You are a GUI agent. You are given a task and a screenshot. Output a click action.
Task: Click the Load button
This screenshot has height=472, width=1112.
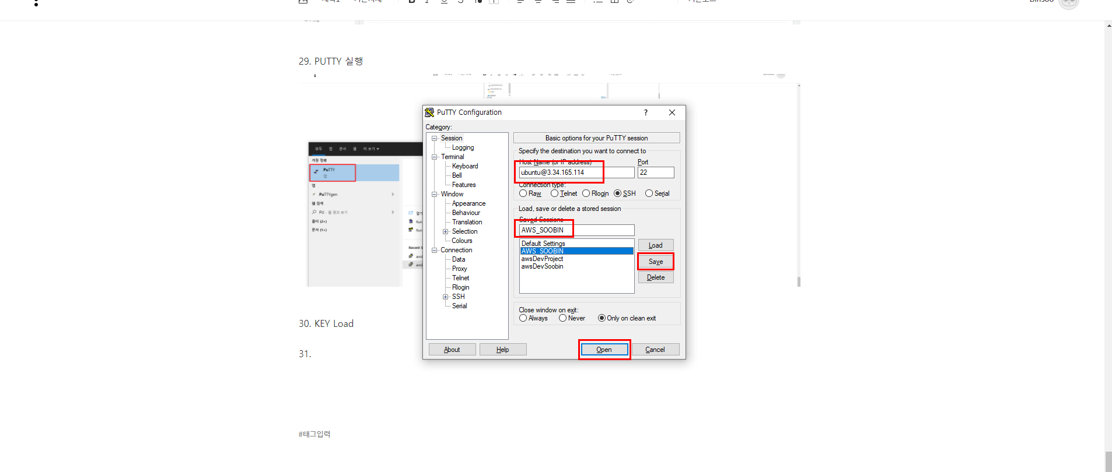pyautogui.click(x=656, y=245)
